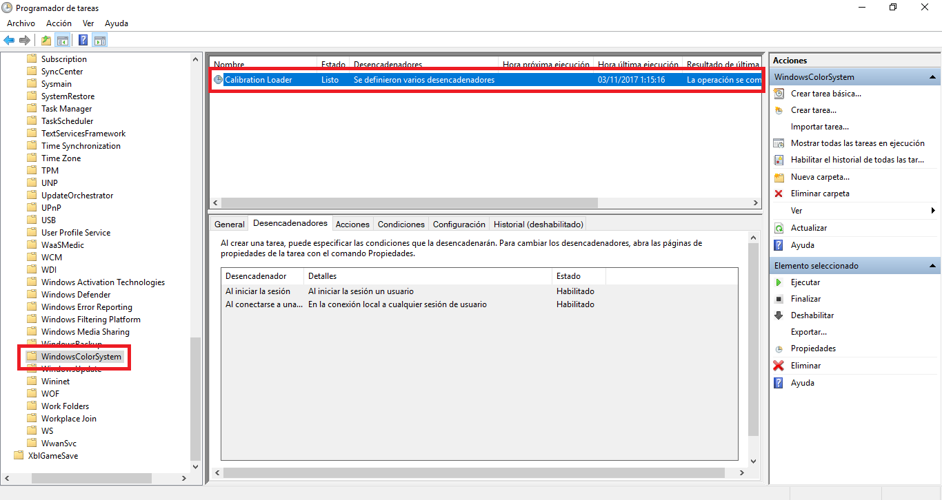942x500 pixels.
Task: Click Exportar... action
Action: coord(809,332)
